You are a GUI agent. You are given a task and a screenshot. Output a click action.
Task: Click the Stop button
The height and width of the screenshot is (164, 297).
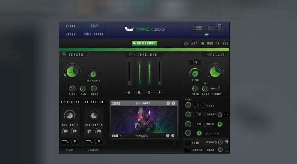69,150
